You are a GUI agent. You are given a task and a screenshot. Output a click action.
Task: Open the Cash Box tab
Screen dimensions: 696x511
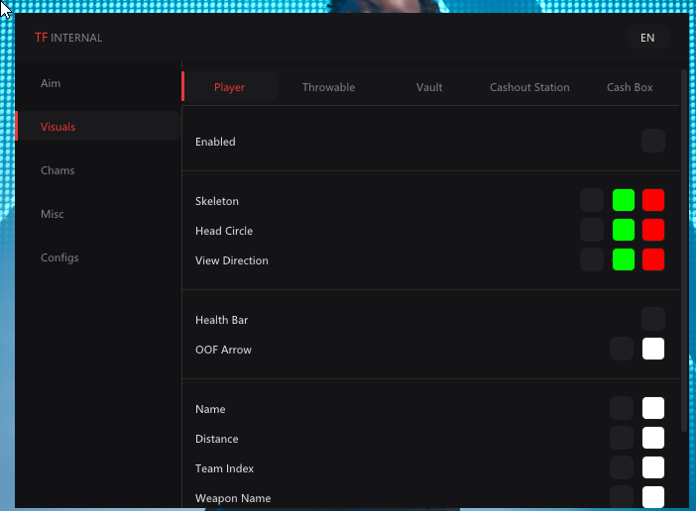(630, 87)
